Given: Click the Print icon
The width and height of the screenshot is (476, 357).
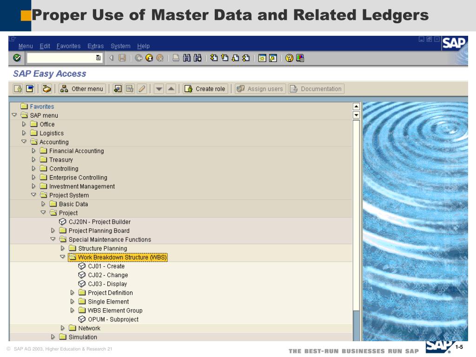Looking at the screenshot, I should (176, 58).
